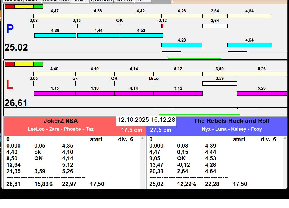Click The Rebels Rock and Roll team name
This screenshot has height=208, width=289.
tap(231, 121)
